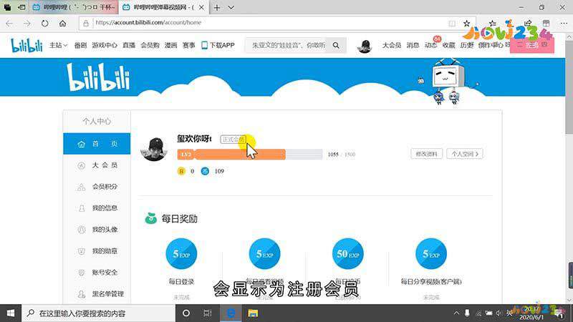Click the profile avatar picture

click(x=154, y=149)
